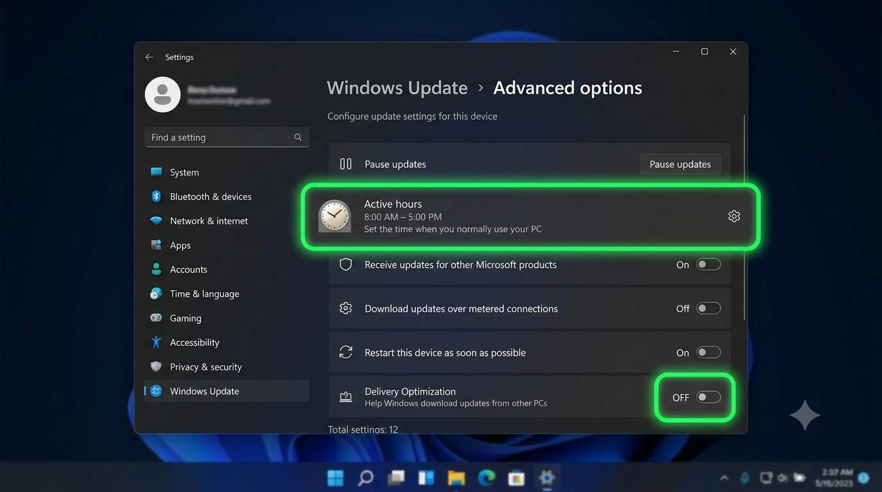
Task: Open Task View on taskbar
Action: [396, 477]
